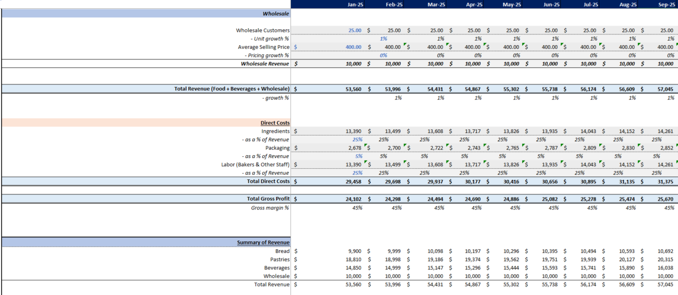This screenshot has height=295, width=678.
Task: Click the Gross margin % label
Action: 270,207
